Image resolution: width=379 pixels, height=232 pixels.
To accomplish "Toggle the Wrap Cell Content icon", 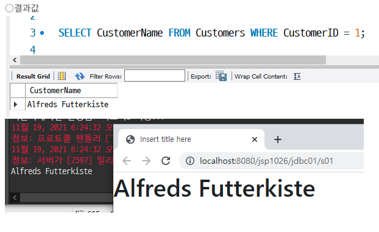I will (x=297, y=76).
